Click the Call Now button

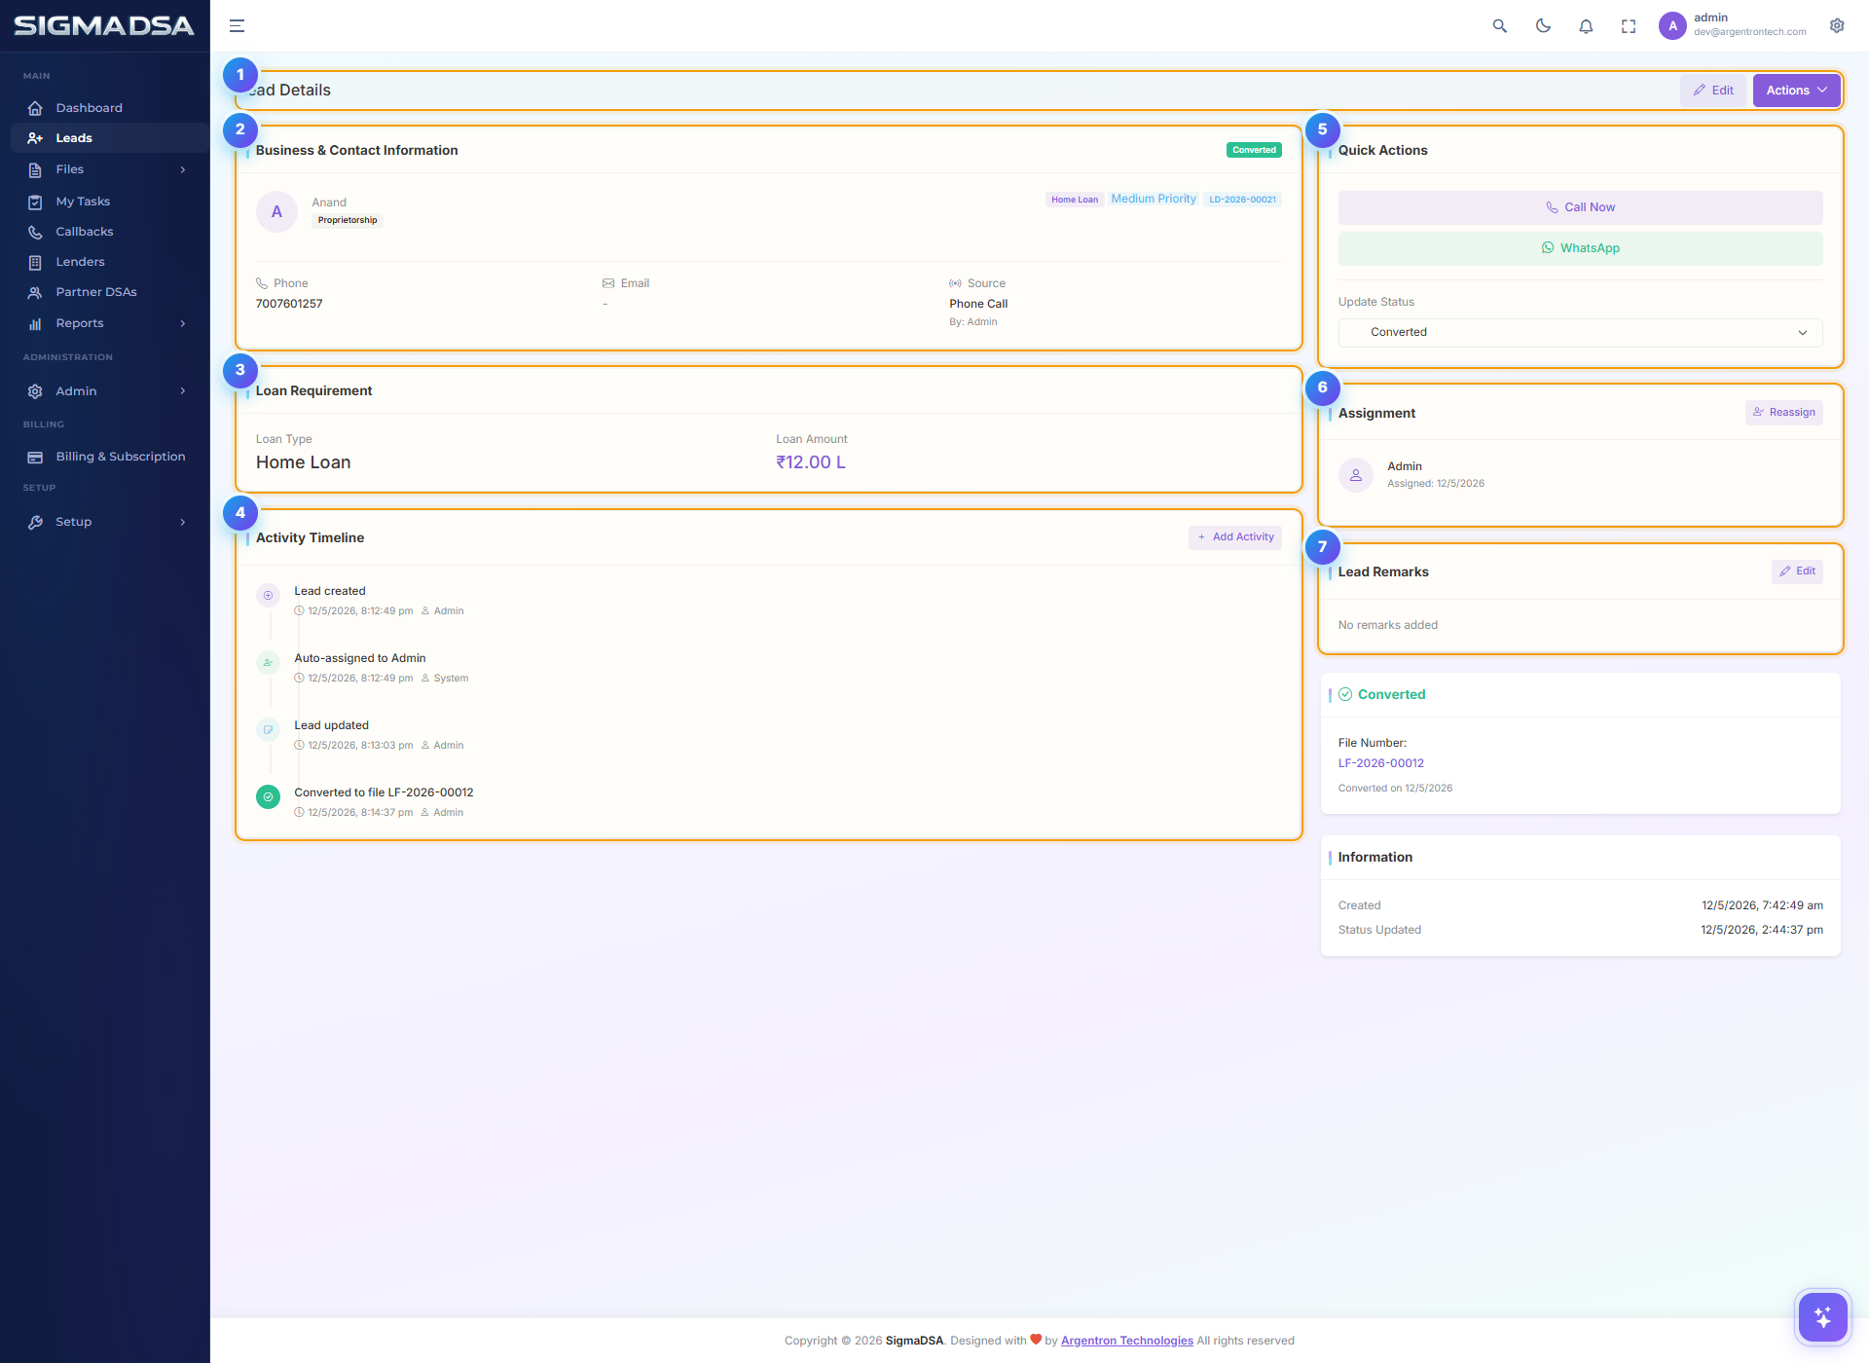point(1580,207)
